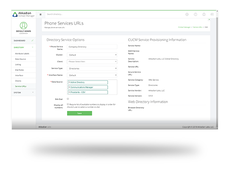Open the System menu section

24,92
